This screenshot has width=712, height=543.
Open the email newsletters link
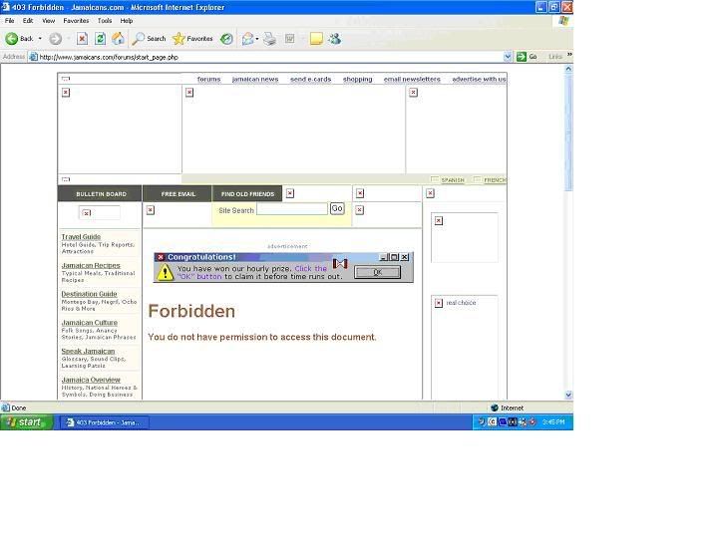pyautogui.click(x=412, y=80)
